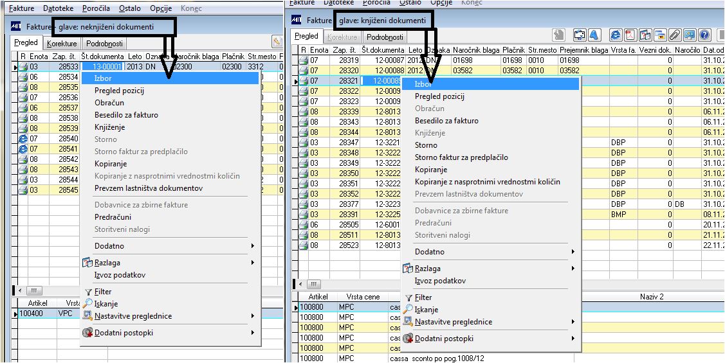Choose Knjiženje in the left context menu
The height and width of the screenshot is (363, 725).
109,127
